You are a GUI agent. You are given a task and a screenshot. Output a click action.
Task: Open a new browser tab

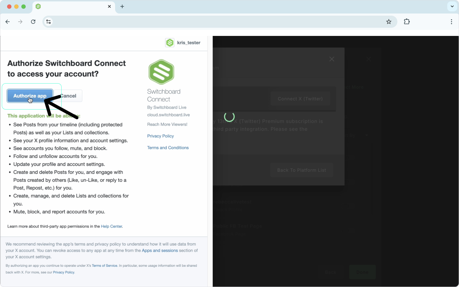[x=122, y=6]
